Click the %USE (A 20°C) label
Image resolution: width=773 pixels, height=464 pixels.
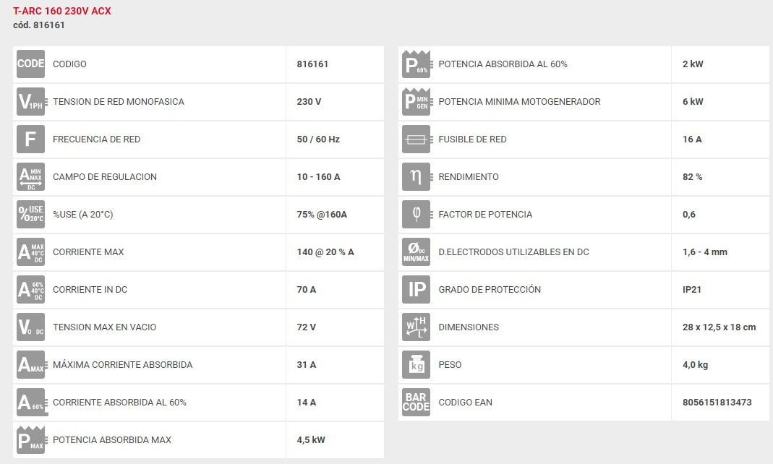(x=83, y=214)
